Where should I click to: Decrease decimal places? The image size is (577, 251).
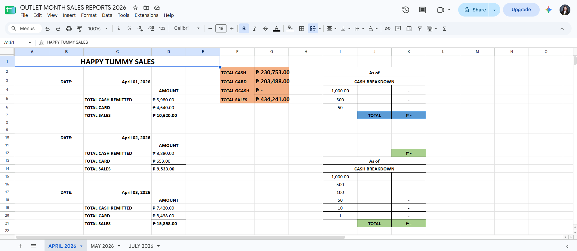[x=140, y=29]
